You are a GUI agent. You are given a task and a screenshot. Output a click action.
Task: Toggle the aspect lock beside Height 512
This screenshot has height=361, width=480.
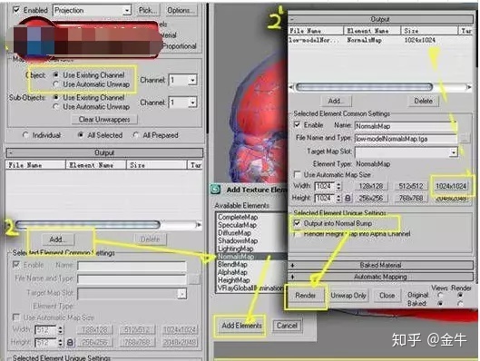pyautogui.click(x=70, y=342)
